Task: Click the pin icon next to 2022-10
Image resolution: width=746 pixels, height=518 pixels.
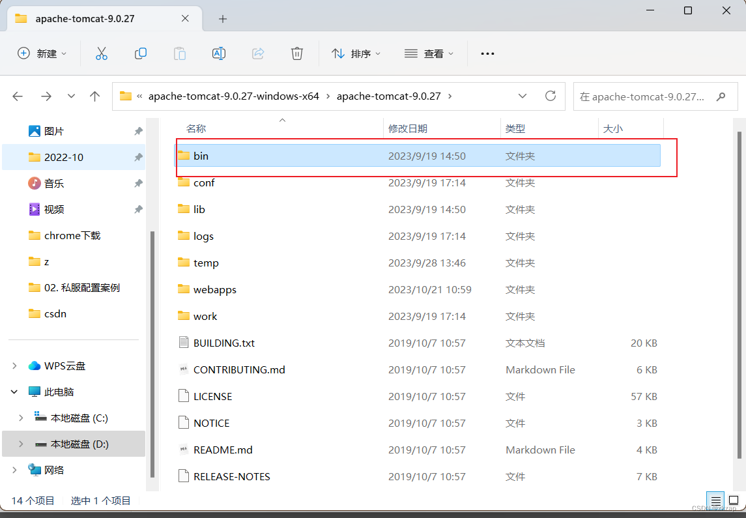Action: click(138, 158)
